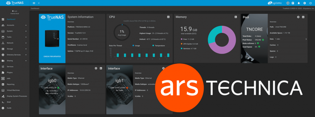Expand the Storage menu arrow
The image size is (315, 117).
pyautogui.click(x=26, y=49)
